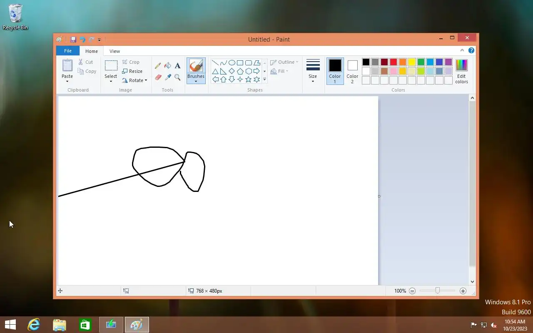Choose the Curve shape

click(224, 63)
